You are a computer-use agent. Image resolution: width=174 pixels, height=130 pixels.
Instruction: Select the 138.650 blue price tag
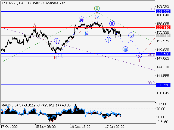[x=163, y=85]
